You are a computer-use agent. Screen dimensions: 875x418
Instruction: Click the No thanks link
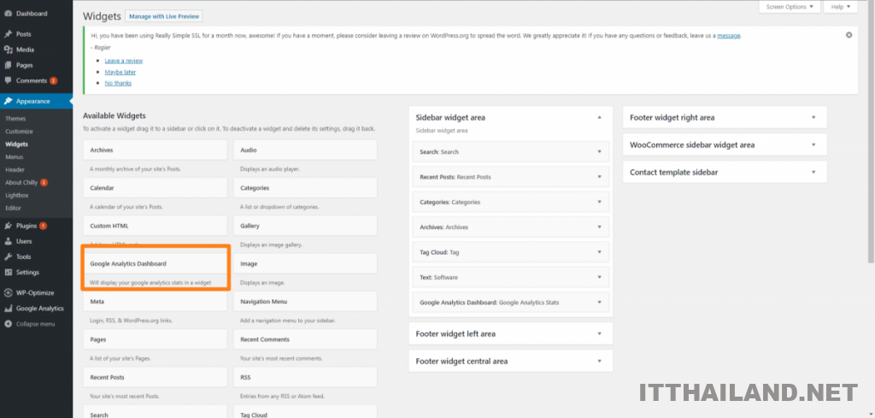[118, 83]
